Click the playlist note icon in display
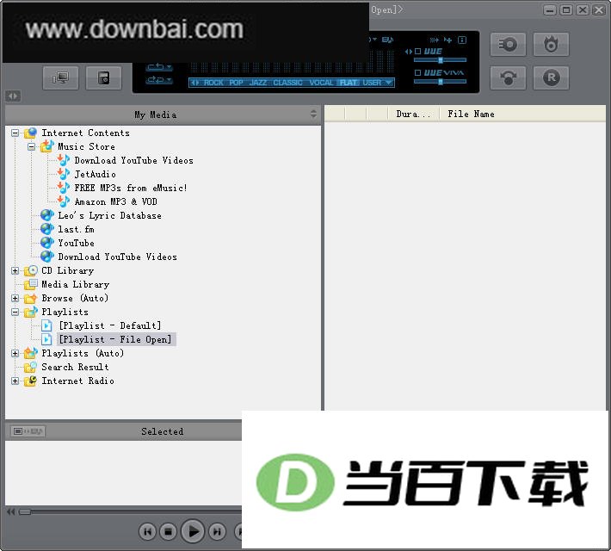This screenshot has height=551, width=611. pyautogui.click(x=387, y=40)
